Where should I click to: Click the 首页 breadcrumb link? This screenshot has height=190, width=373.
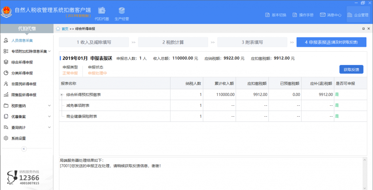pyautogui.click(x=65, y=29)
